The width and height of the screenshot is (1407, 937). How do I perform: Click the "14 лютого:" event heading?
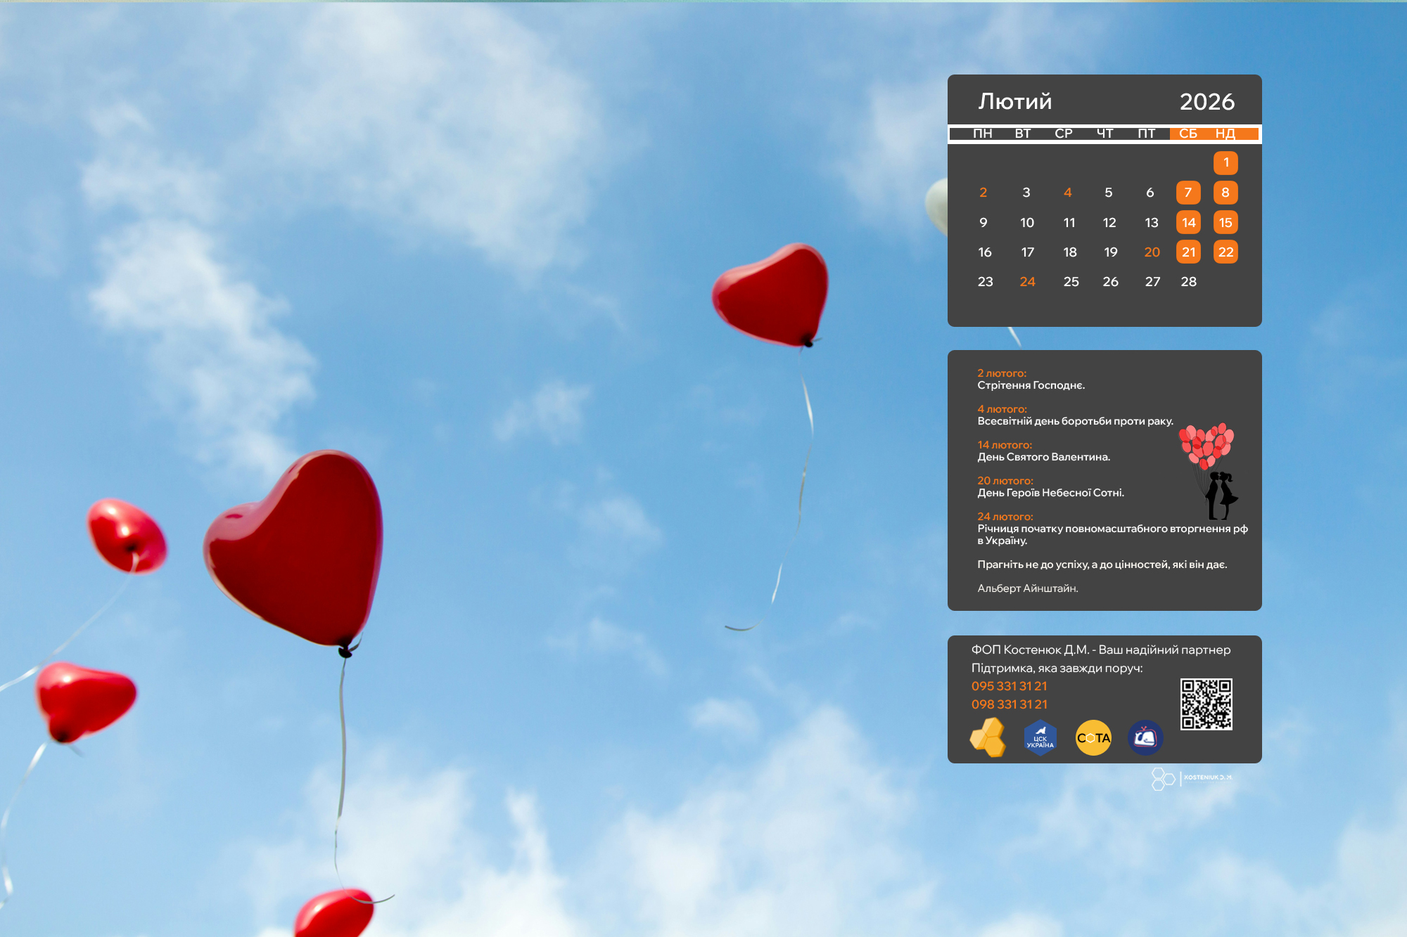click(x=1005, y=445)
